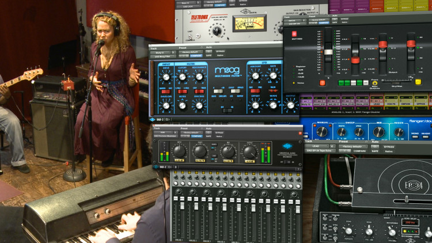Flip the Moog Off/On power switch
Image resolution: width=432 pixels, height=243 pixels.
coord(227,111)
